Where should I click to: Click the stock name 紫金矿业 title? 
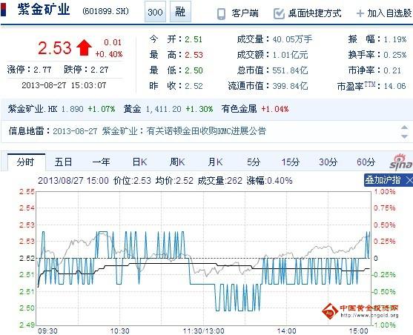pos(44,10)
